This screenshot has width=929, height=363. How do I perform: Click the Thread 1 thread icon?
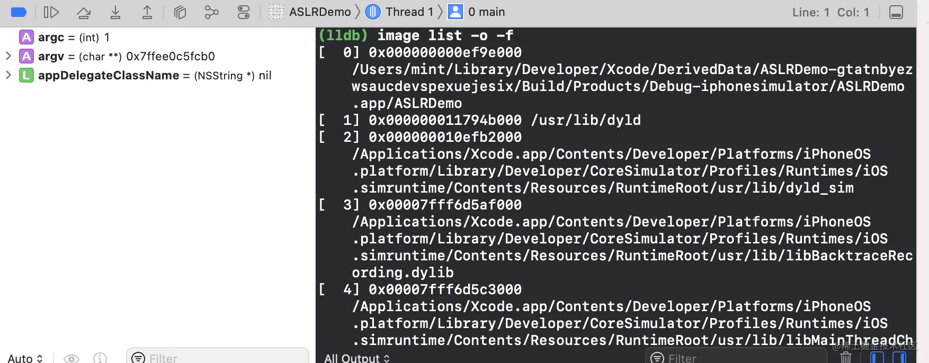tap(373, 12)
